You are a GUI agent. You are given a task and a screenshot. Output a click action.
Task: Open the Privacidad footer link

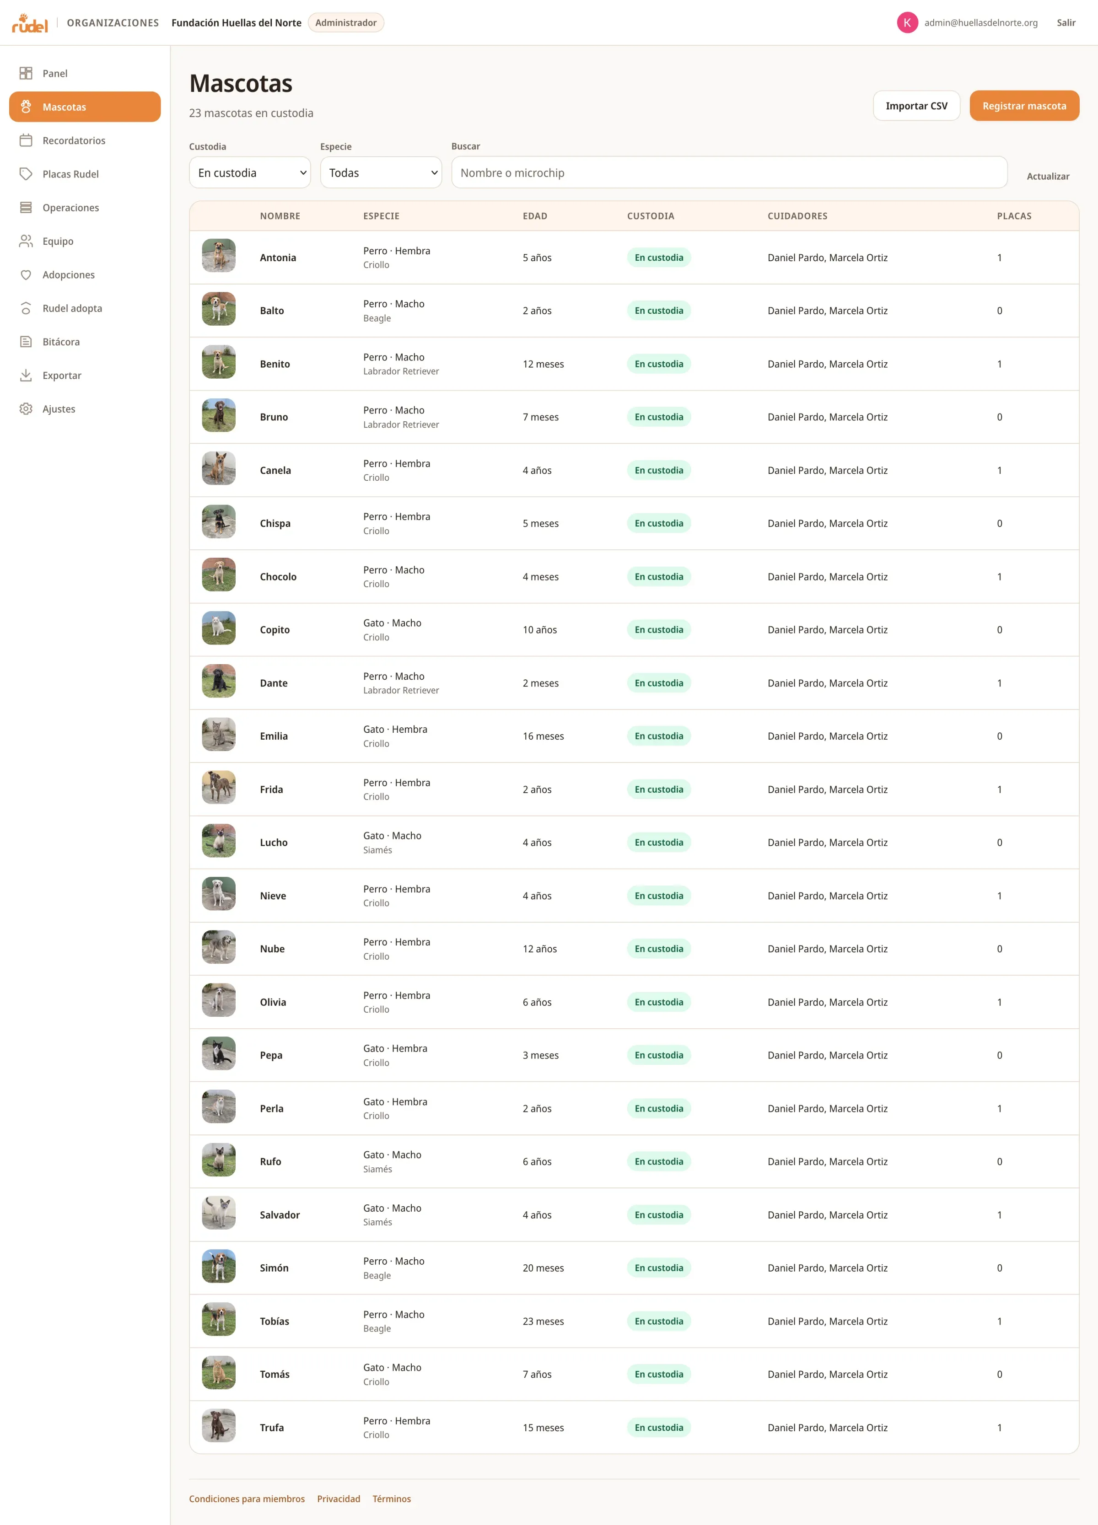(x=339, y=1499)
